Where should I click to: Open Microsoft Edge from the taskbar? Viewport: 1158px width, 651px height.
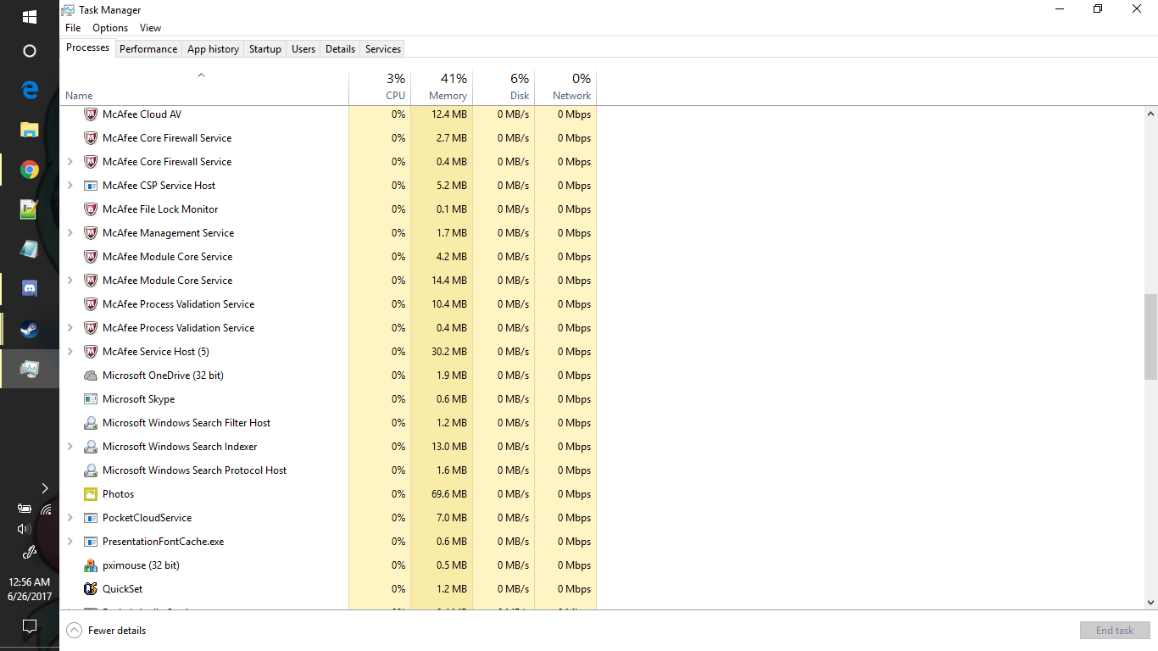[30, 90]
